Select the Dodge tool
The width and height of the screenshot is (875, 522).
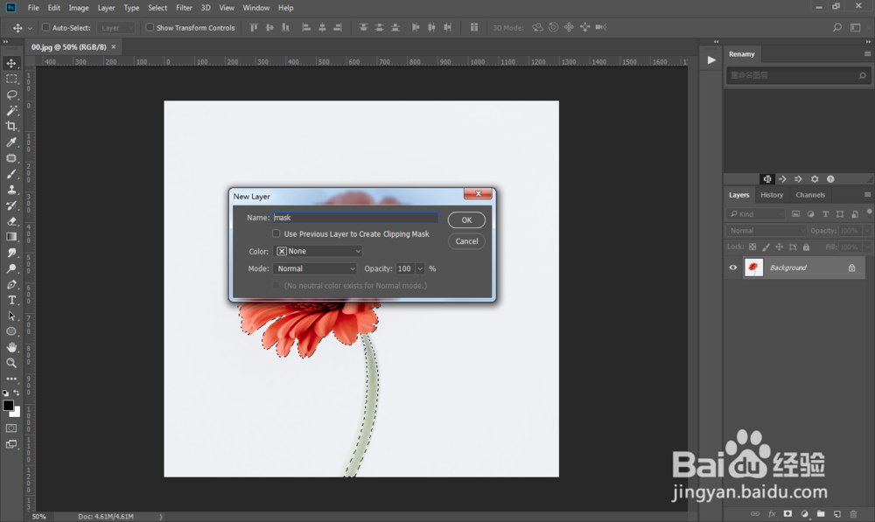[11, 268]
